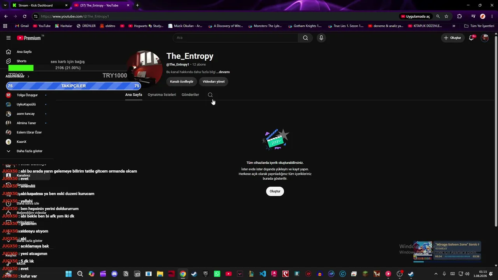Click the YouTube search input field
Viewport: 498px width, 280px height.
(235, 38)
